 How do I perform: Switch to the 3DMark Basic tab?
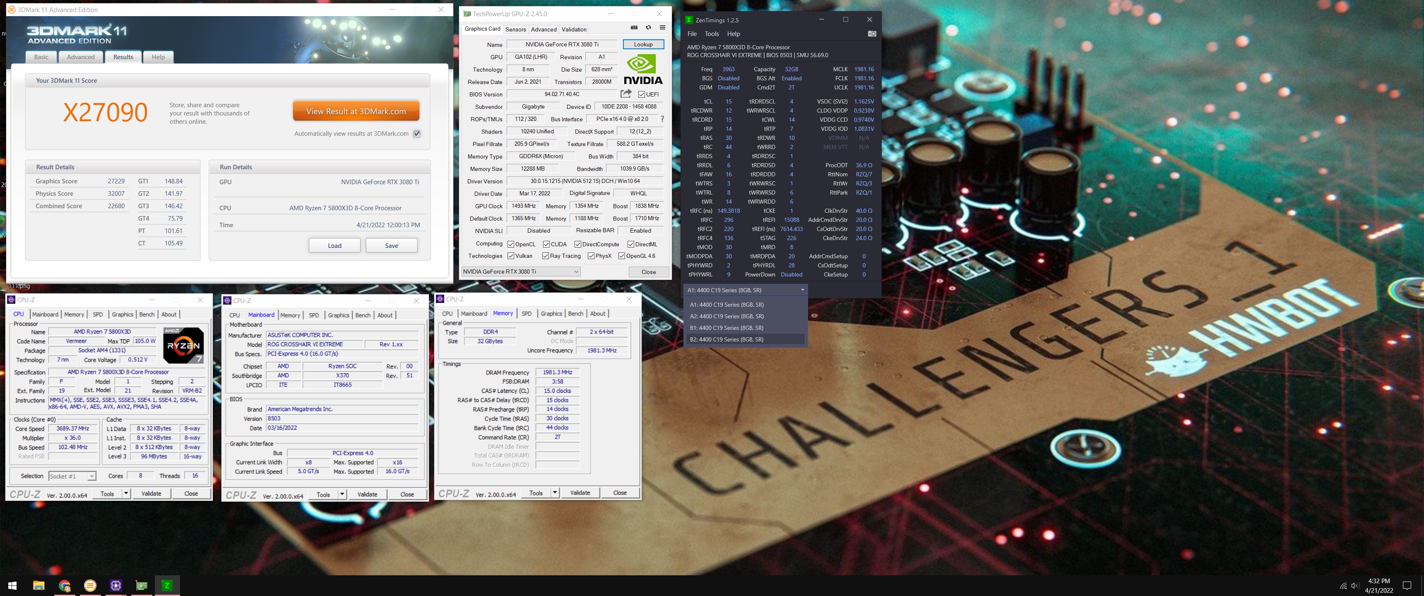(x=41, y=57)
